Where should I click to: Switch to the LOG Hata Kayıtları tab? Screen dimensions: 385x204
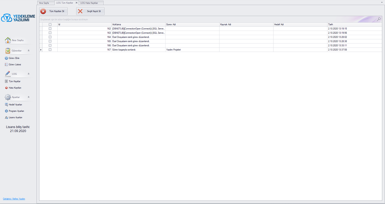pyautogui.click(x=89, y=3)
